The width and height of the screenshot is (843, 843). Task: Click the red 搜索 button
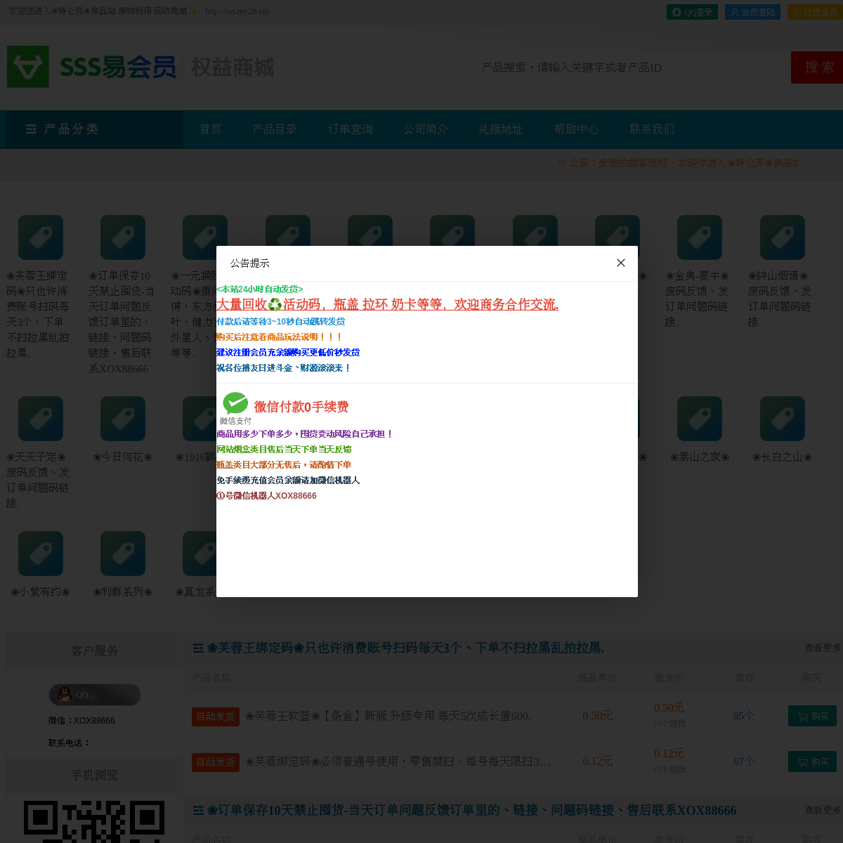pos(817,67)
